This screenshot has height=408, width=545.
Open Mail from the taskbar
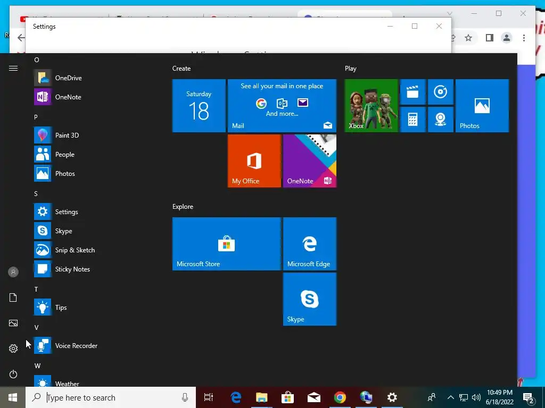tap(313, 397)
